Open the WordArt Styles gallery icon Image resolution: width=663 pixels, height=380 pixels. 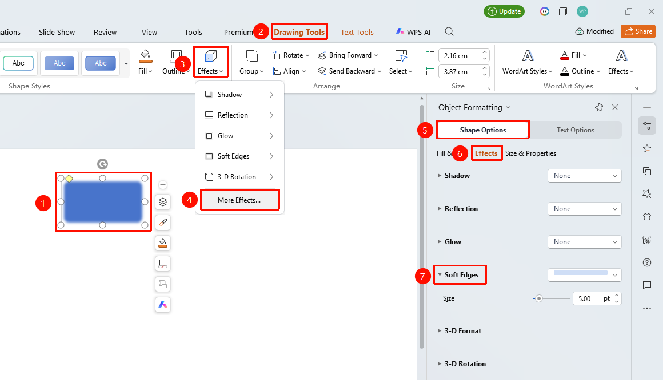528,56
